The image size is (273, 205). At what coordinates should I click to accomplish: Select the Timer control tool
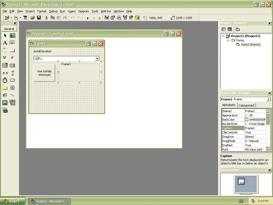[x=5, y=80]
